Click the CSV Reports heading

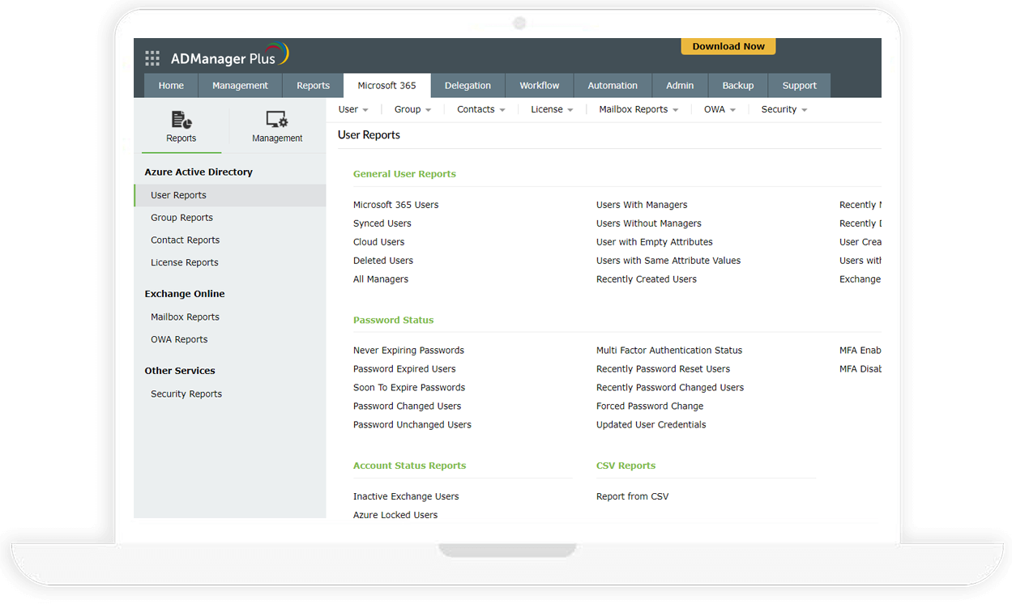(x=626, y=466)
